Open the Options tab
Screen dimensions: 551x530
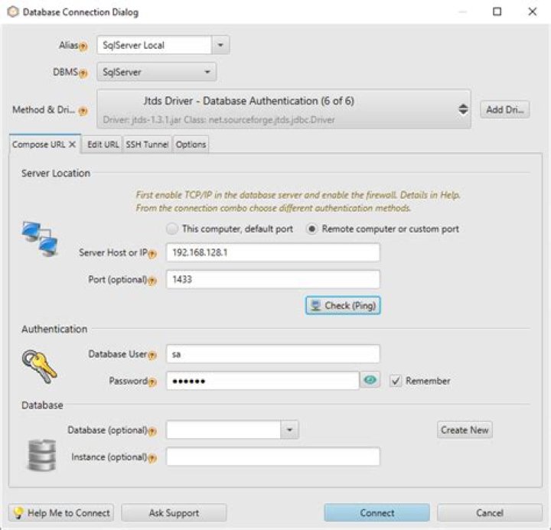191,145
